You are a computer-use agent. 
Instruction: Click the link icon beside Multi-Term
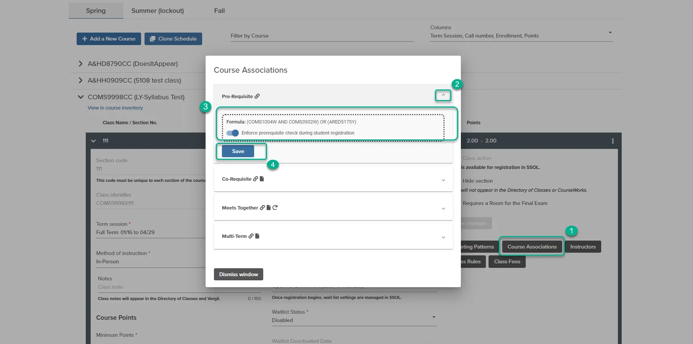point(251,236)
